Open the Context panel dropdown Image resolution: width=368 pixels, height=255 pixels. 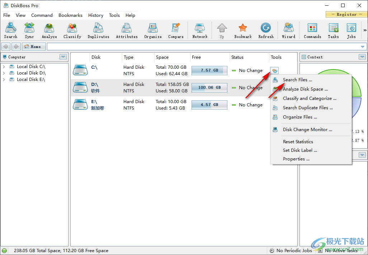(362, 57)
